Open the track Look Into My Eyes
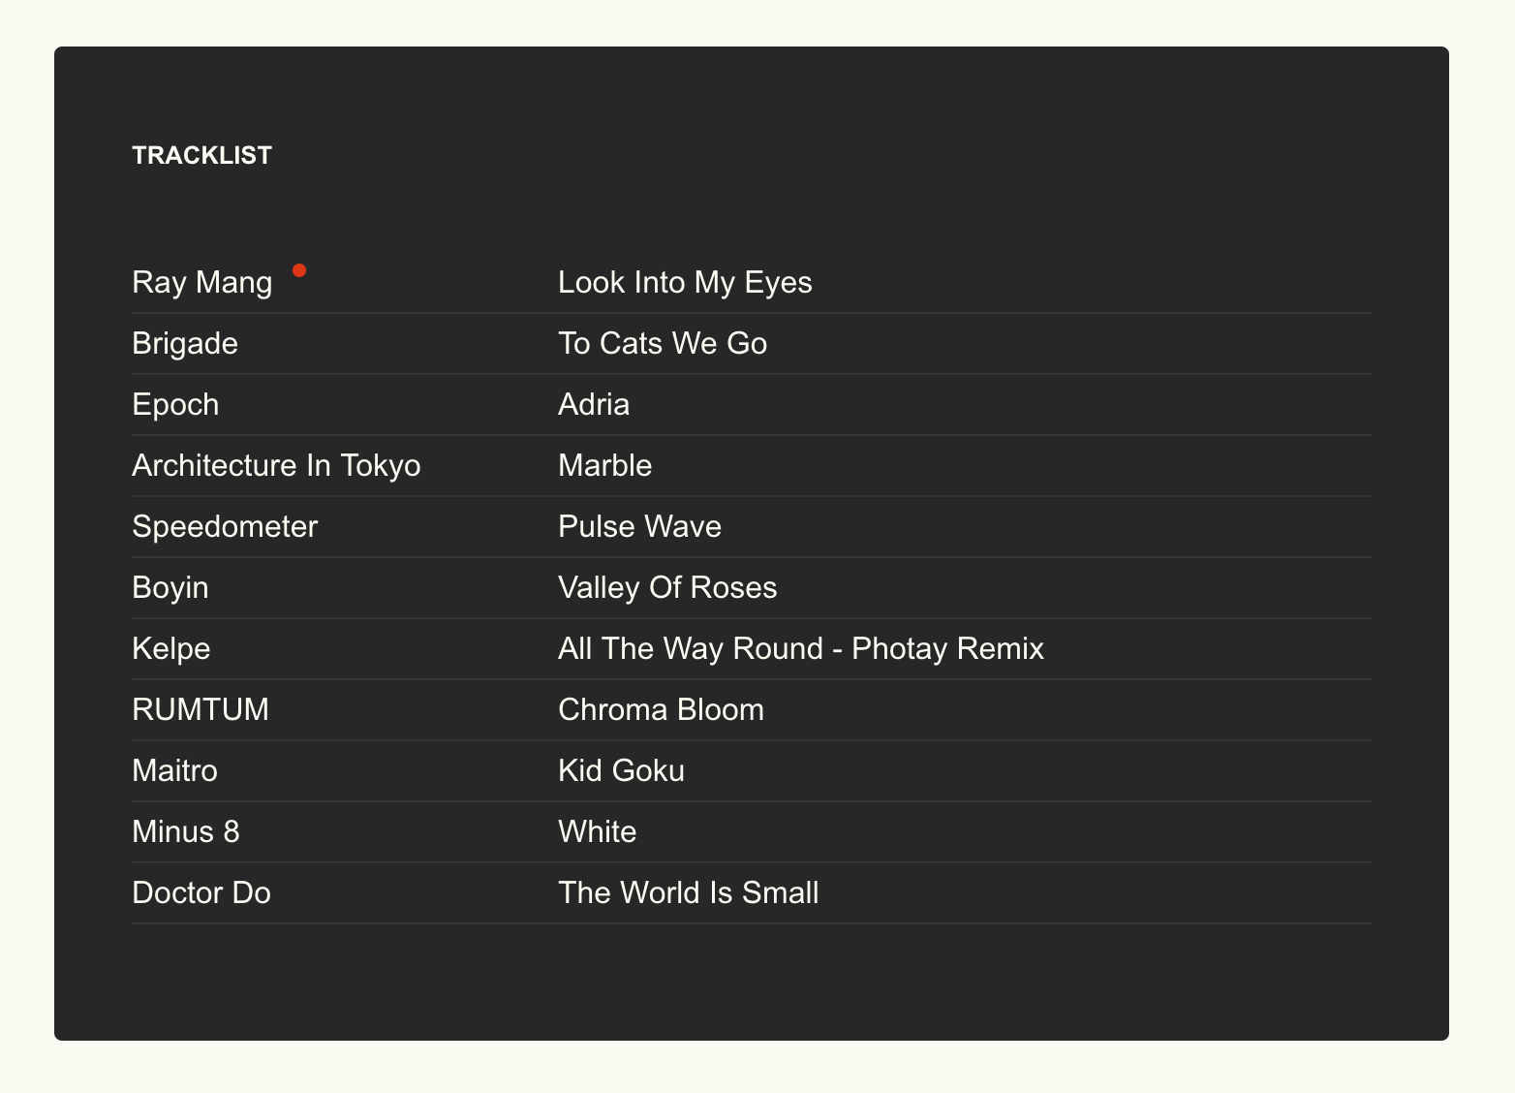Screen dimensions: 1515x1093 685,283
